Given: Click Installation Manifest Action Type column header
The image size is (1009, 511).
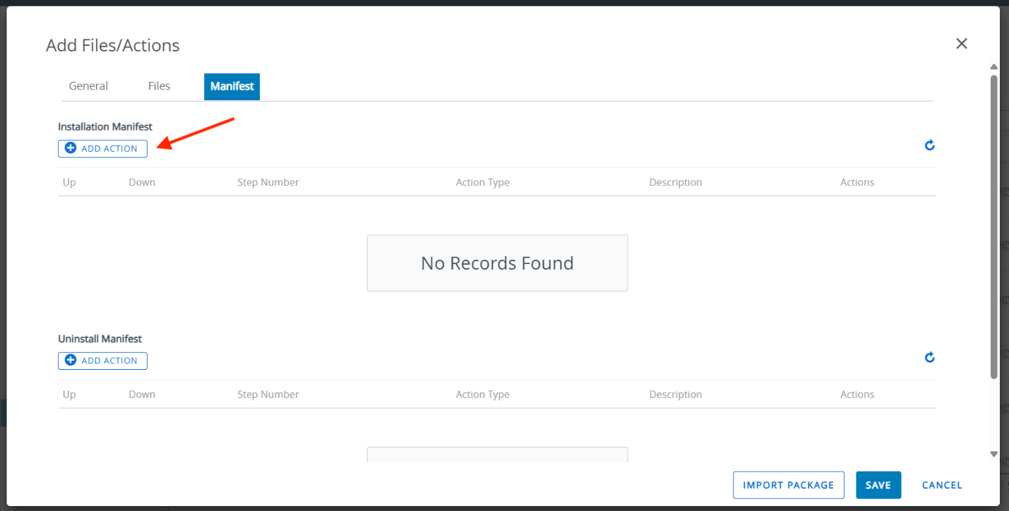Looking at the screenshot, I should click(x=482, y=182).
